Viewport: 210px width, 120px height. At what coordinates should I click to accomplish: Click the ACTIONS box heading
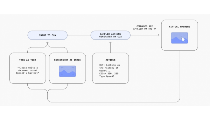click(x=110, y=60)
